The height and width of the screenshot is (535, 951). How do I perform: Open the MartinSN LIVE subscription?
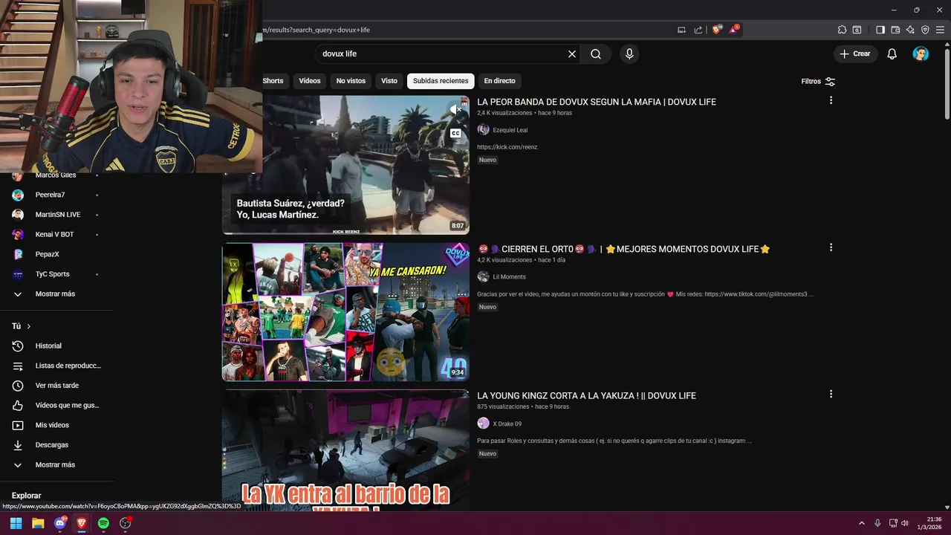[x=56, y=215]
